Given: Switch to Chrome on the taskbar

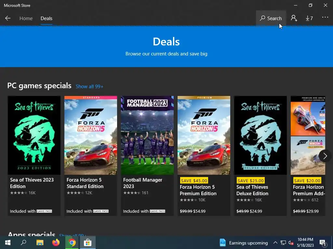Looking at the screenshot, I should point(72,243).
